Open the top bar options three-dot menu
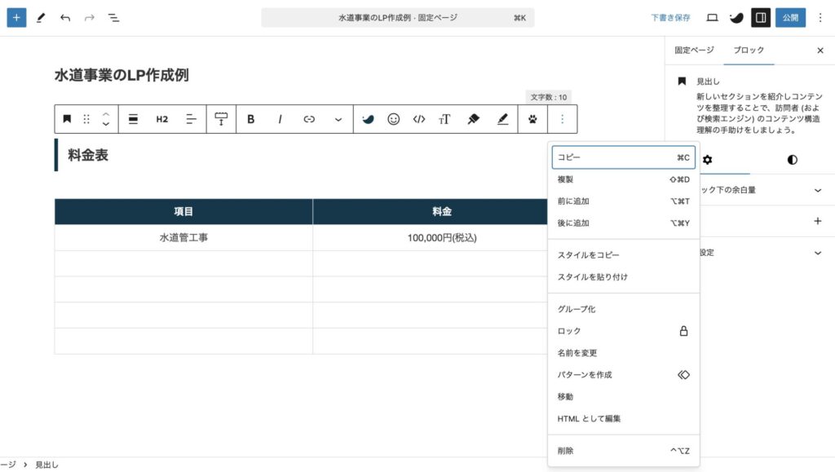 [820, 18]
